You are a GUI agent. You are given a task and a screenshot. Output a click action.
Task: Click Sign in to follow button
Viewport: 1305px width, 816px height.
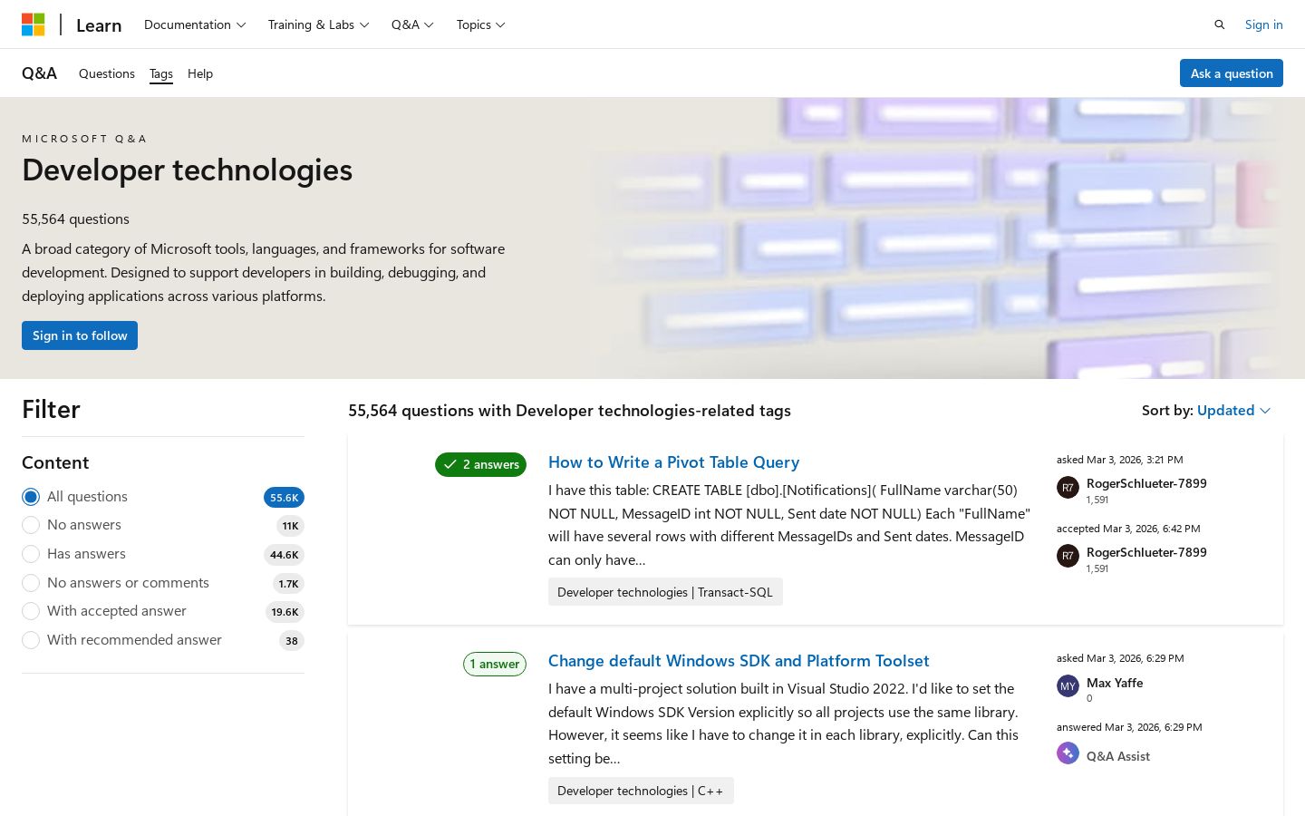coord(80,335)
